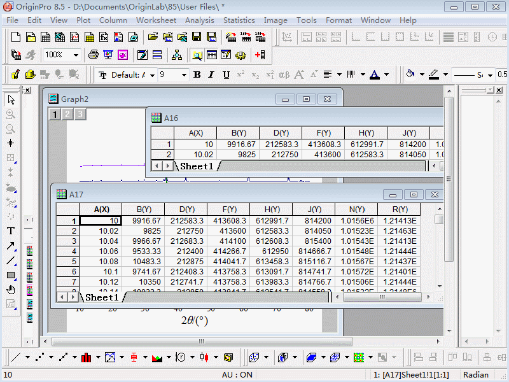Open the zoom percentage dropdown
The width and height of the screenshot is (509, 382).
coord(76,55)
